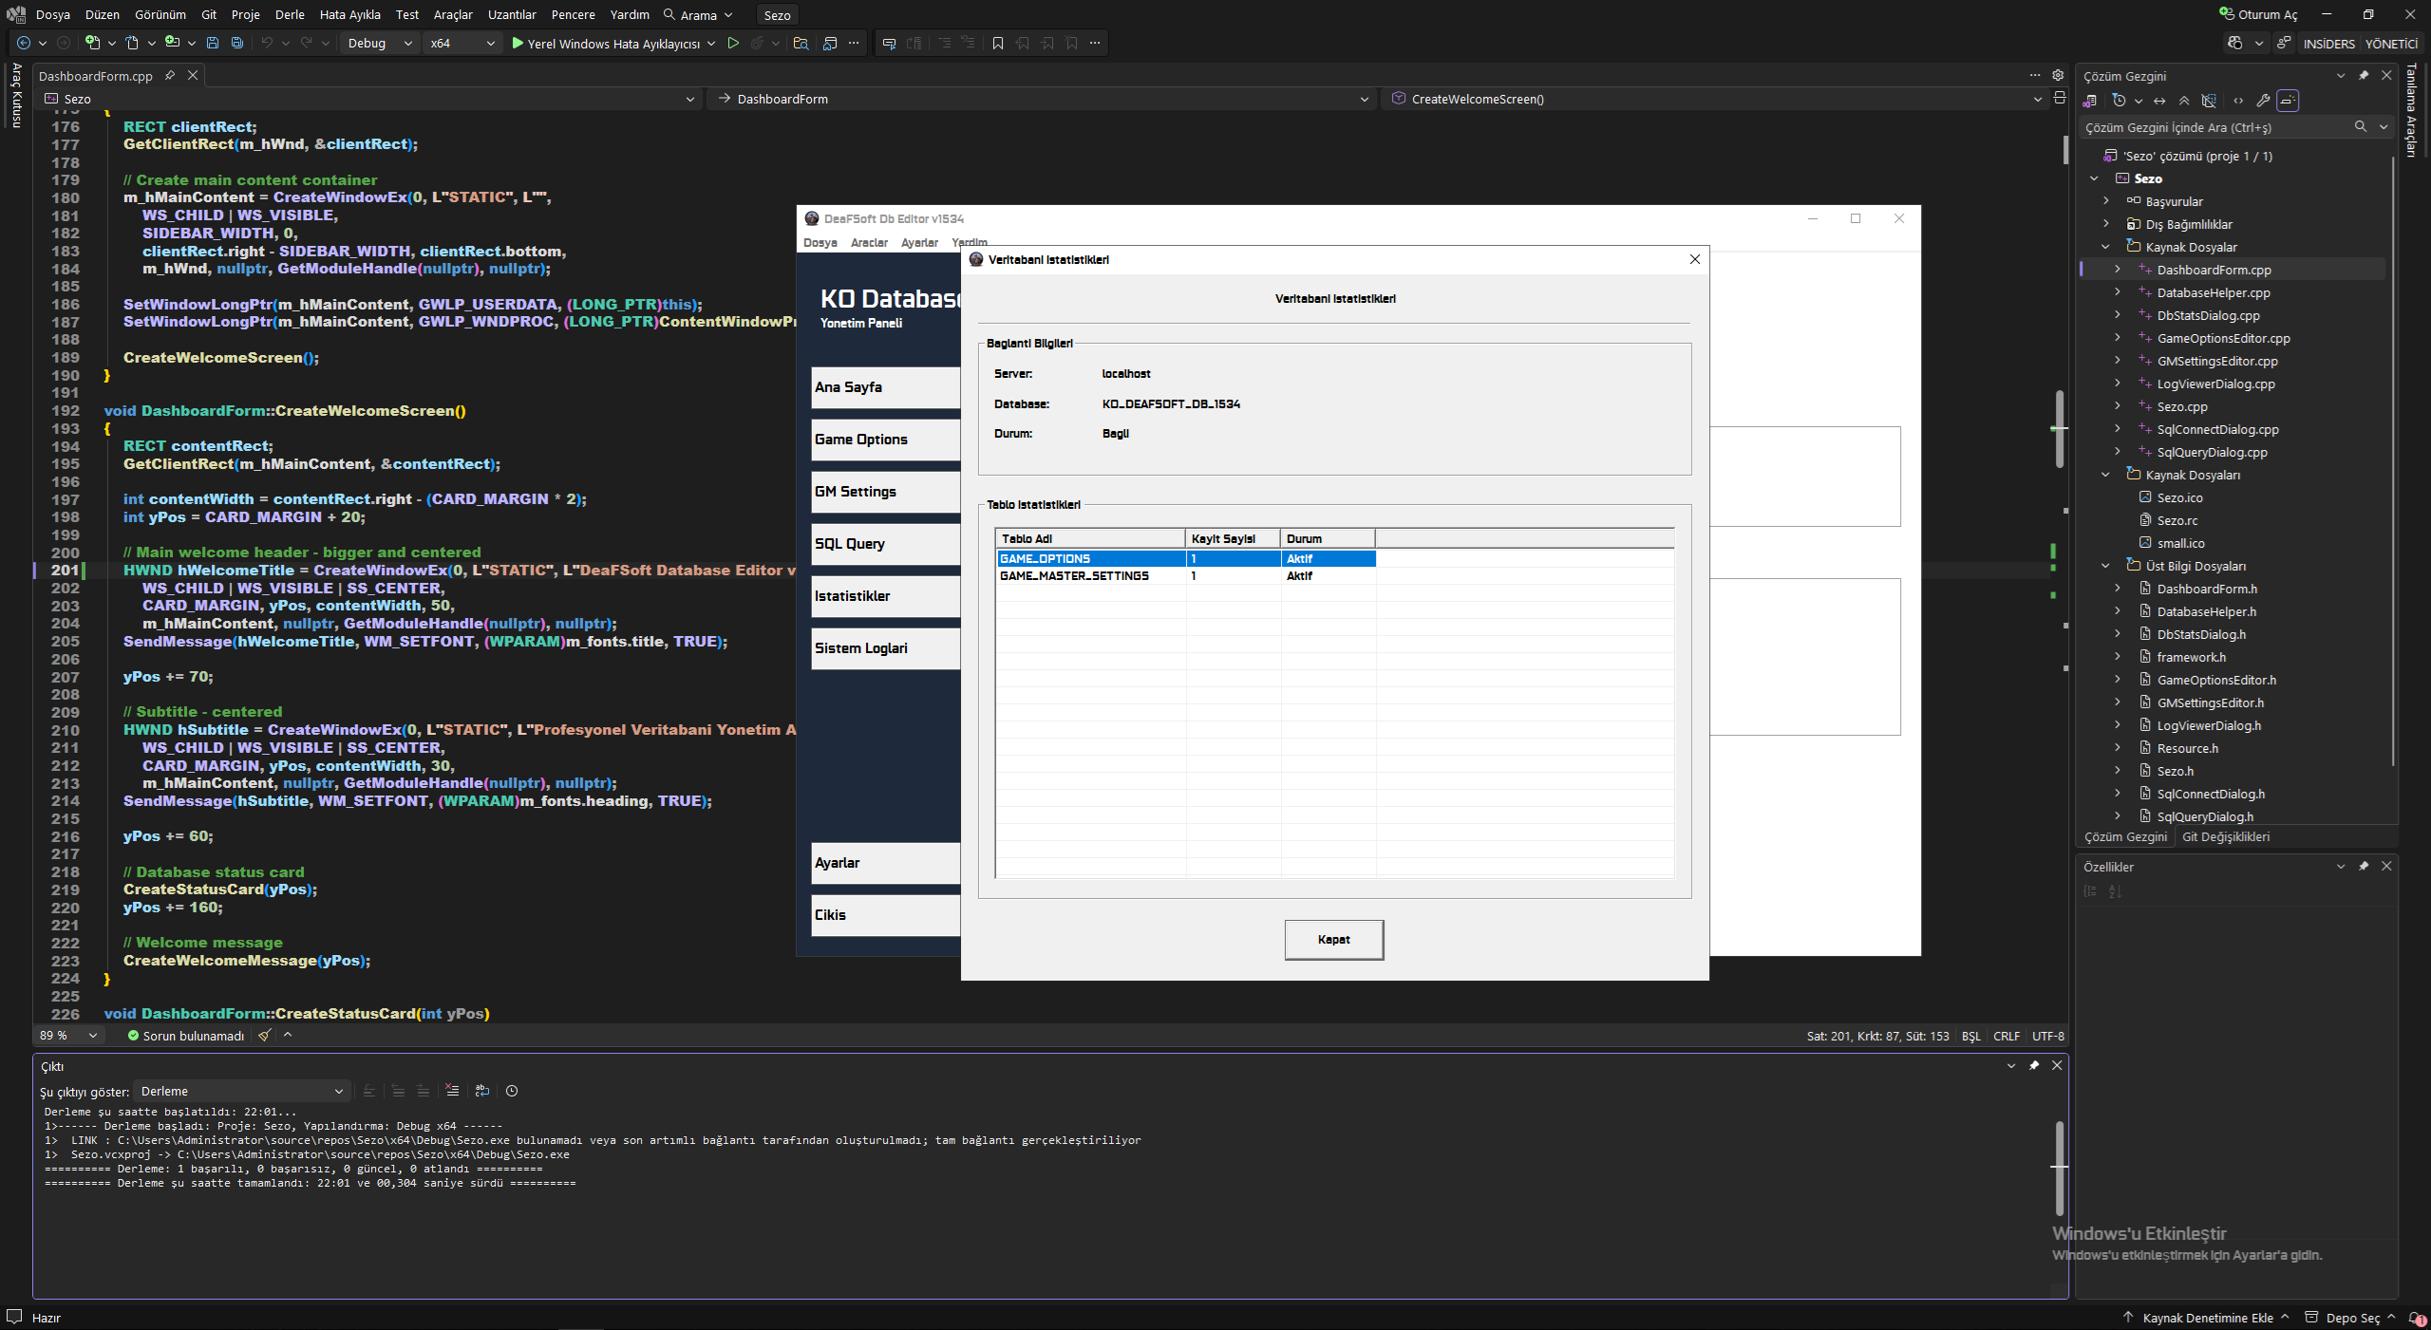Click the bookmark icon in editor toolbar
This screenshot has height=1330, width=2431.
997,43
